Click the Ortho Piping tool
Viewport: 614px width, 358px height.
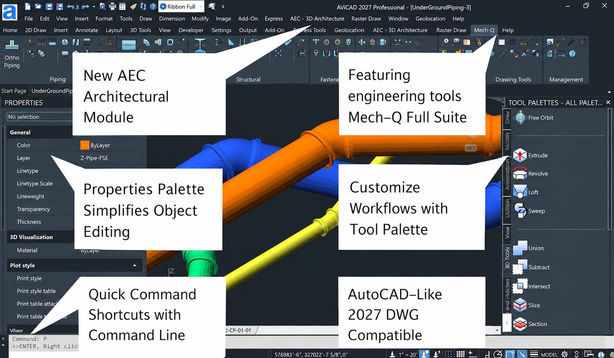point(12,54)
